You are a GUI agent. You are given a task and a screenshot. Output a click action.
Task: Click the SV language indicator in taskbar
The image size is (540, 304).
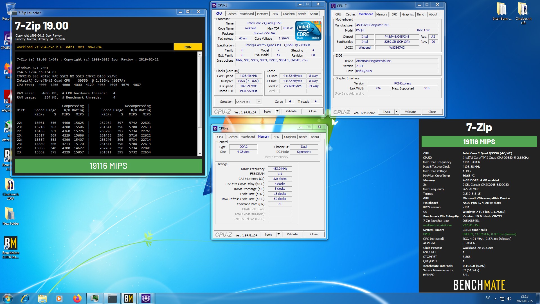tap(488, 298)
